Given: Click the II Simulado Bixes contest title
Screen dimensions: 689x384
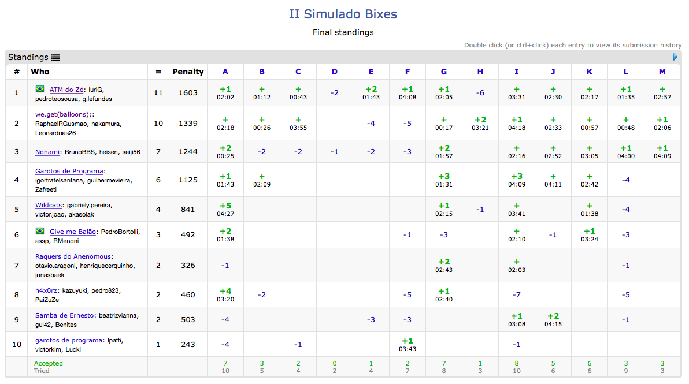Looking at the screenshot, I should pos(343,14).
